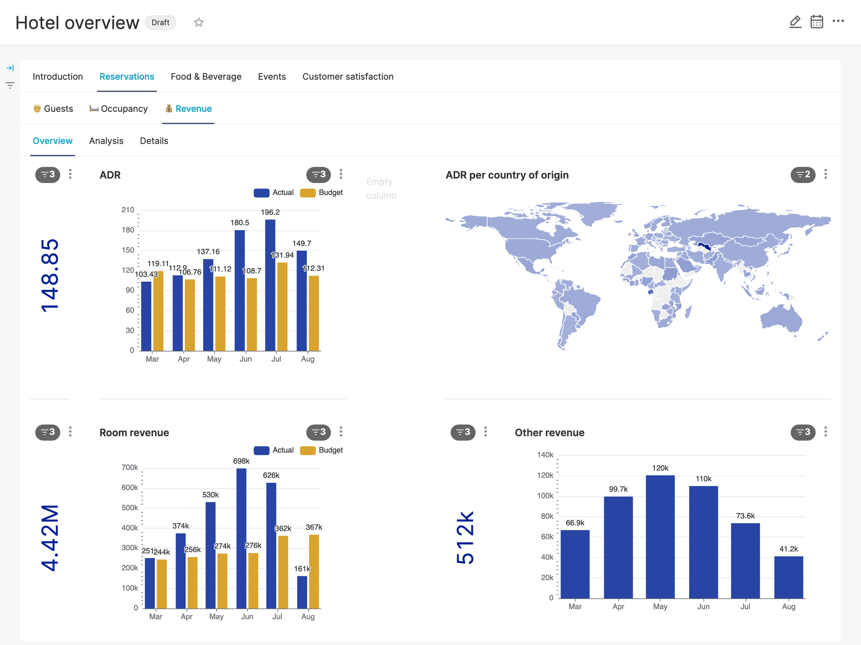Switch to Food & Beverage tab
Image resolution: width=861 pixels, height=645 pixels.
click(206, 77)
